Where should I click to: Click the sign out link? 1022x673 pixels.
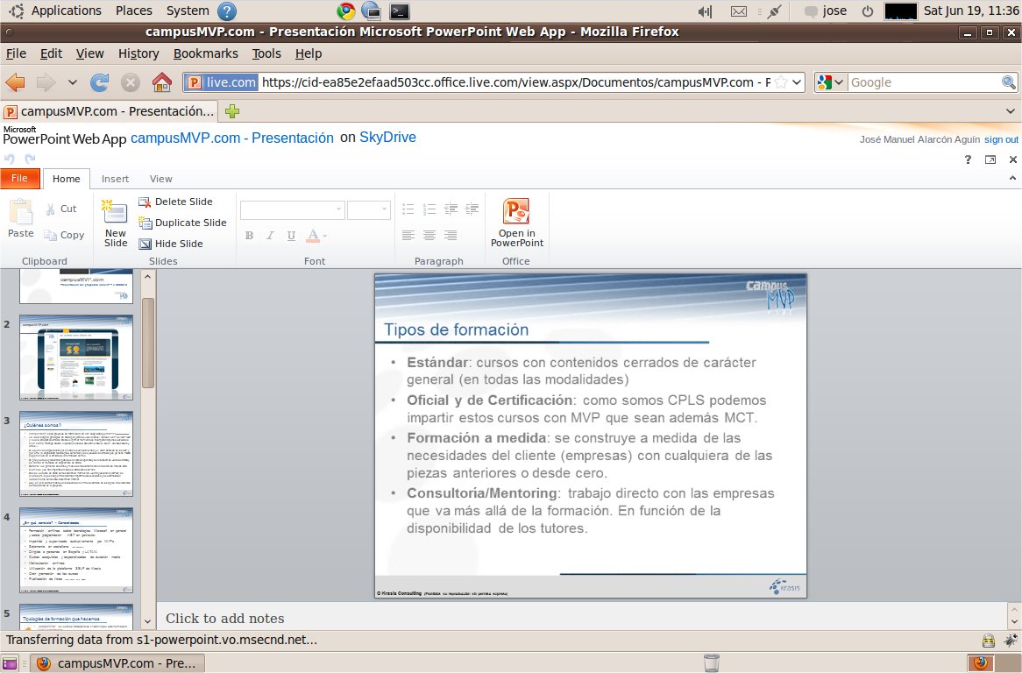click(x=1001, y=139)
